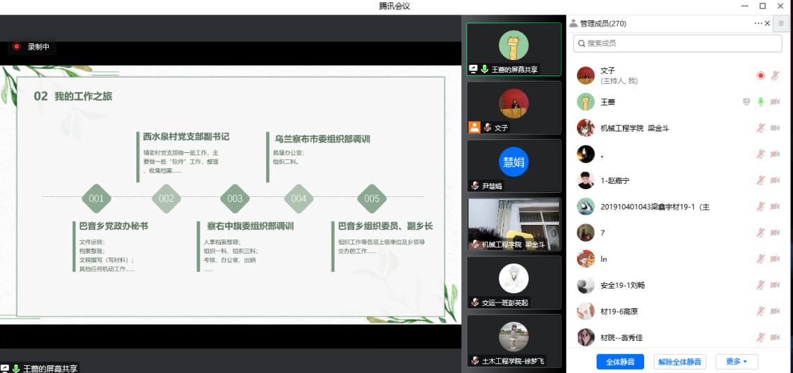
Task: Unmute microphone for member 1-赵嘉宁
Action: (761, 180)
